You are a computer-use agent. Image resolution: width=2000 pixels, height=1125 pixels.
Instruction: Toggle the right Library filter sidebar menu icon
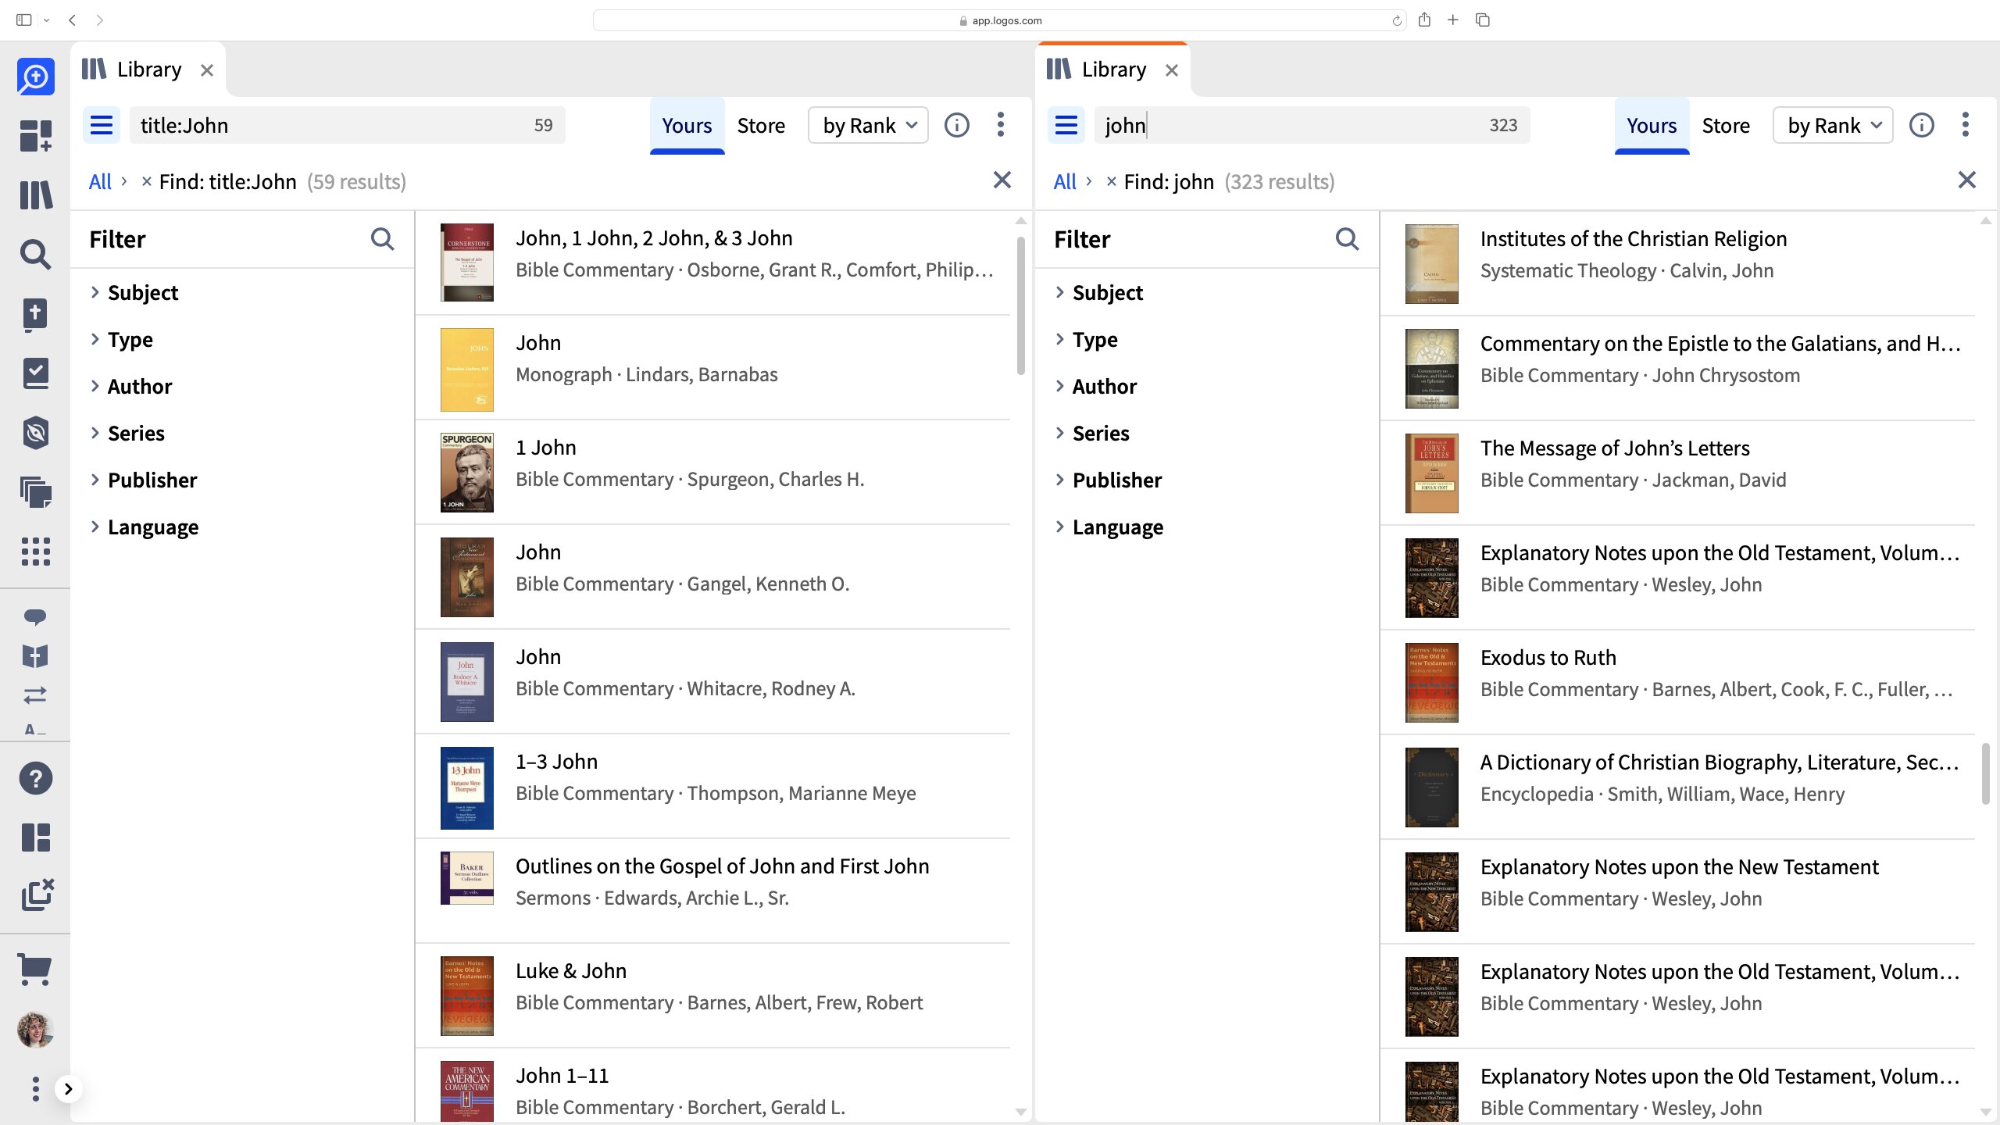click(1066, 125)
